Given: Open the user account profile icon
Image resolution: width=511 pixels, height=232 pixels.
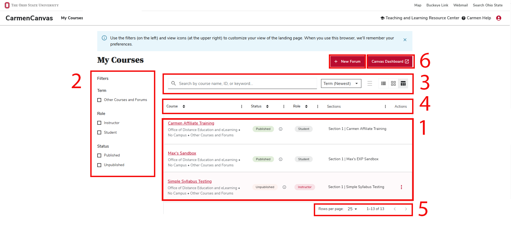Looking at the screenshot, I should click(x=499, y=18).
